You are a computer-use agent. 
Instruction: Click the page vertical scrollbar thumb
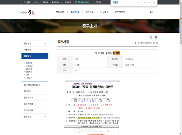tap(181, 23)
